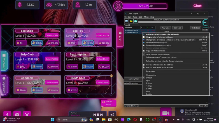219x123 pixels.
Task: Collect $291.44b from BDSM Club
Action: [x=103, y=82]
